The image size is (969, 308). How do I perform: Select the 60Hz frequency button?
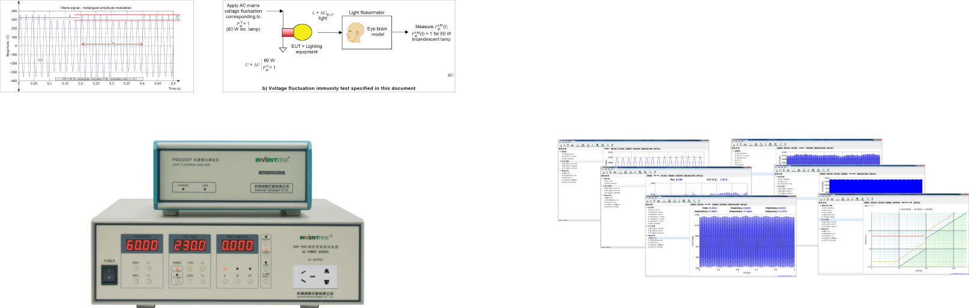click(136, 280)
